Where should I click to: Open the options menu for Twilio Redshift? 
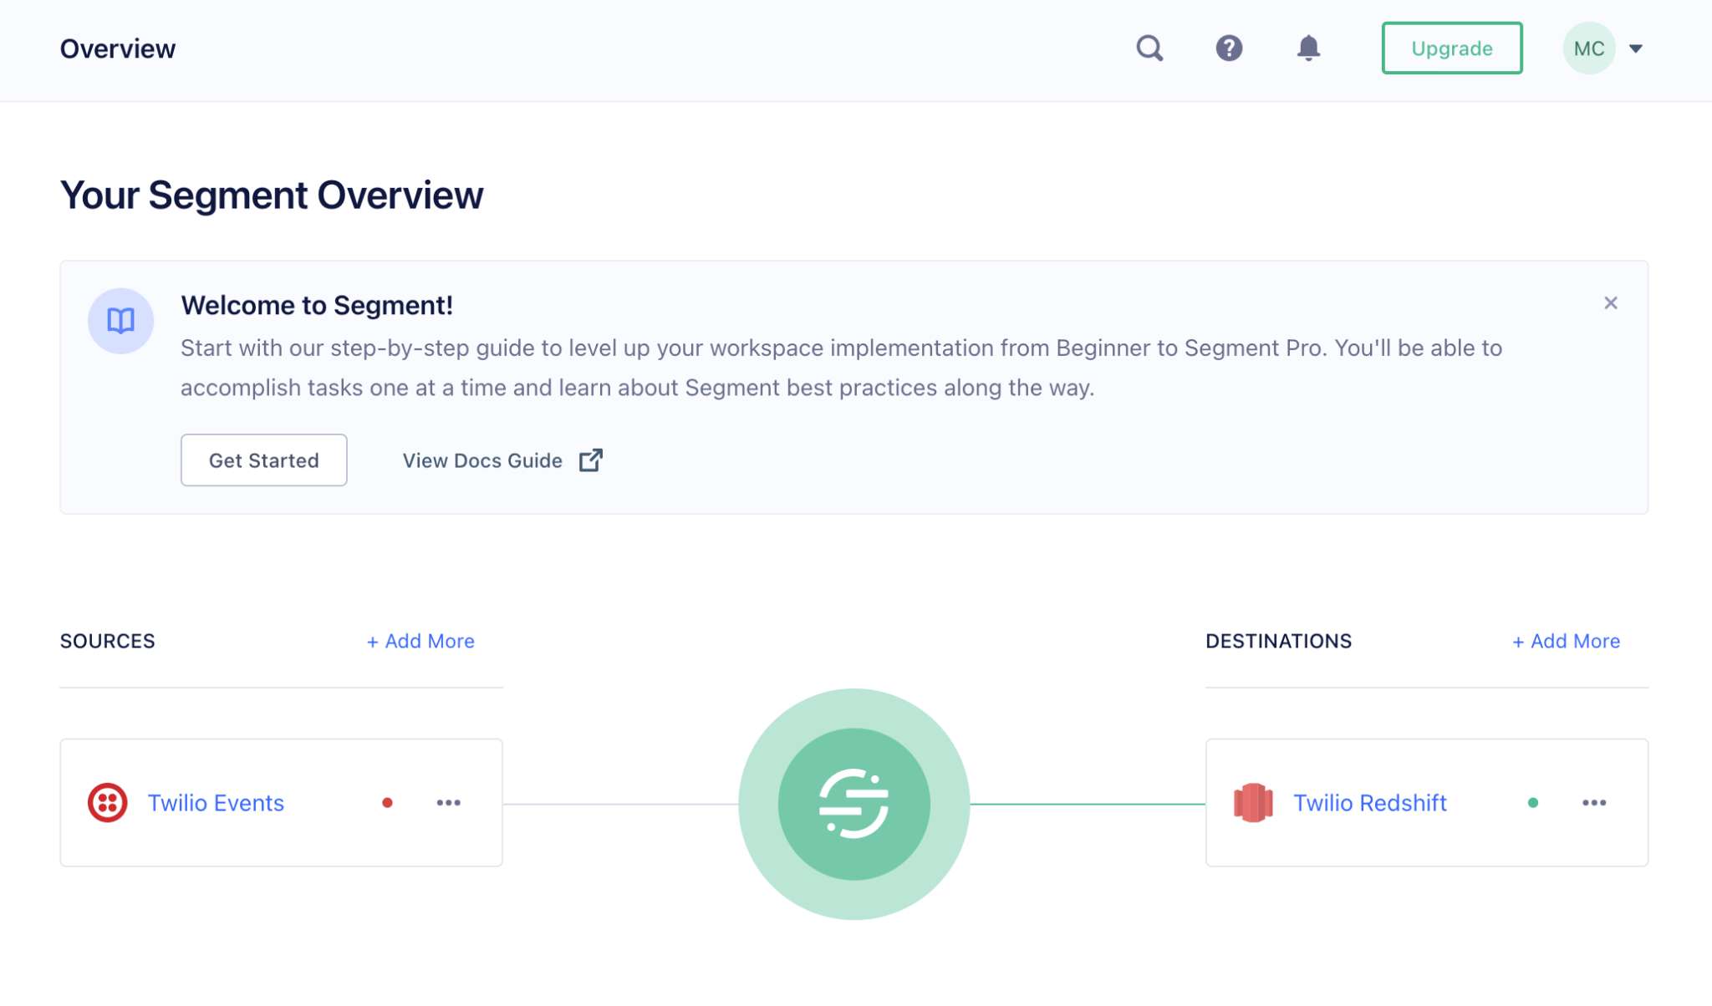click(1594, 803)
